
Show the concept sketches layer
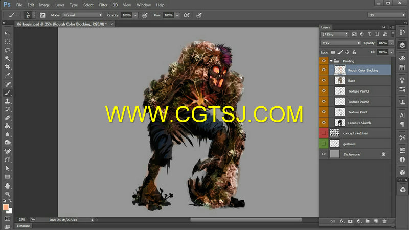pyautogui.click(x=324, y=133)
